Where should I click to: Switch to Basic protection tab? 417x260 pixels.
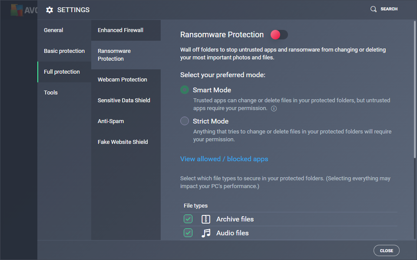click(64, 51)
